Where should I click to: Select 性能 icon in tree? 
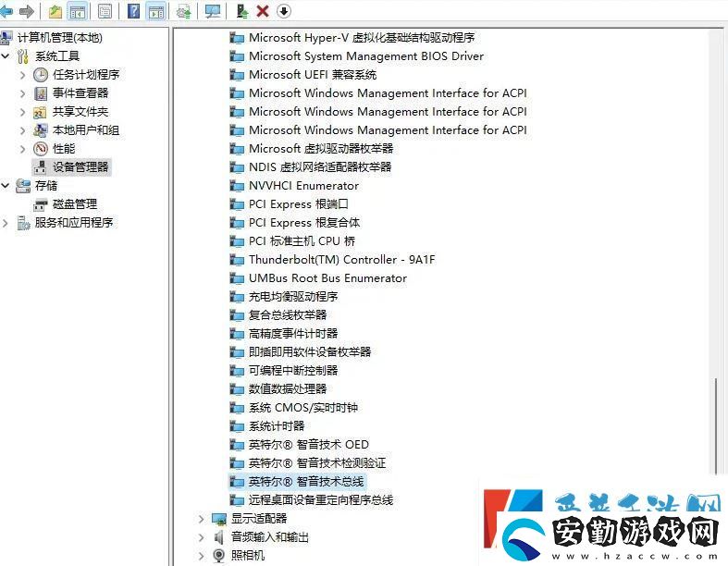click(x=41, y=149)
